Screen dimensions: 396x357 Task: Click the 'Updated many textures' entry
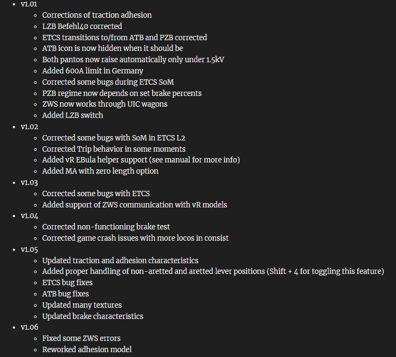coord(82,305)
